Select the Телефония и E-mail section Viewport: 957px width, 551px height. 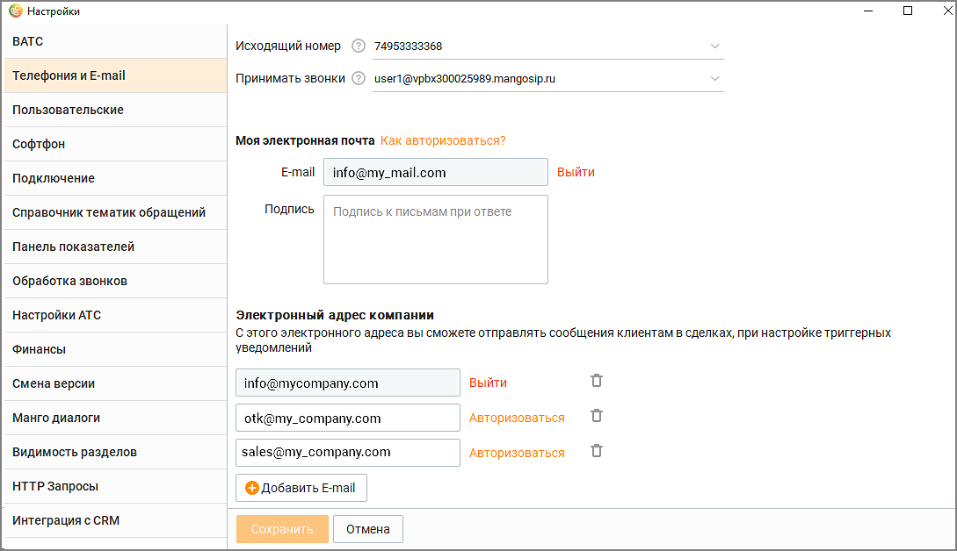(x=115, y=75)
